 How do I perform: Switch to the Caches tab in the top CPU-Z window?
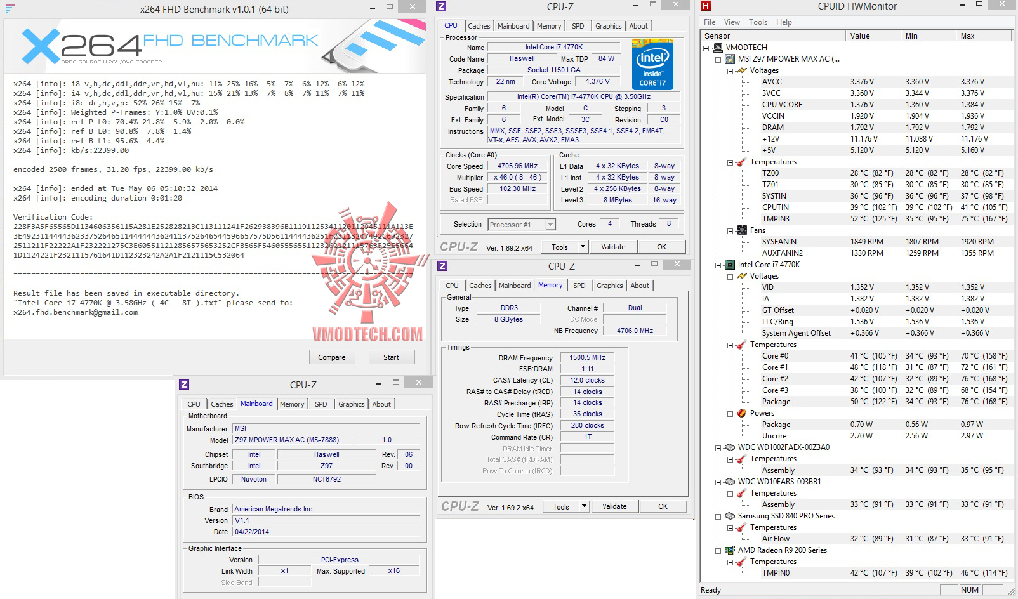479,26
